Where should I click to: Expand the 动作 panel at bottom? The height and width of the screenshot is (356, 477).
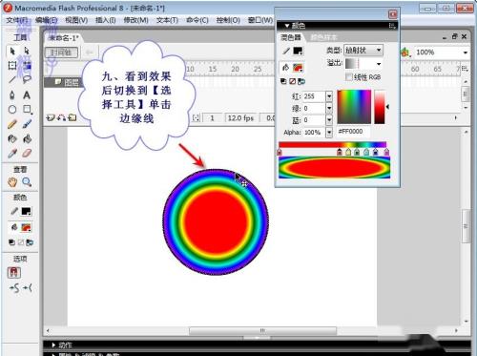pos(53,346)
